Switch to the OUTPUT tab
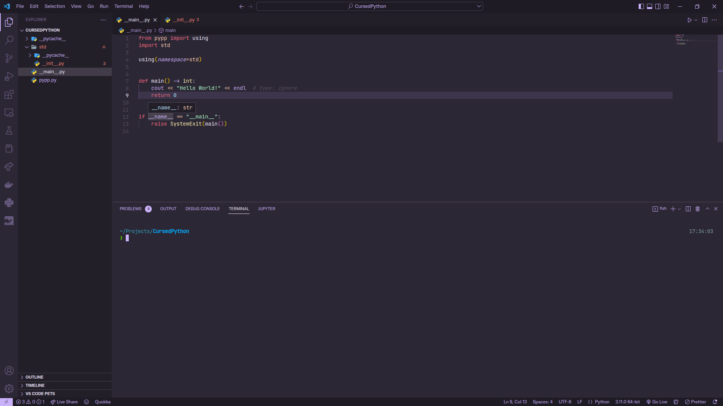 [x=168, y=209]
